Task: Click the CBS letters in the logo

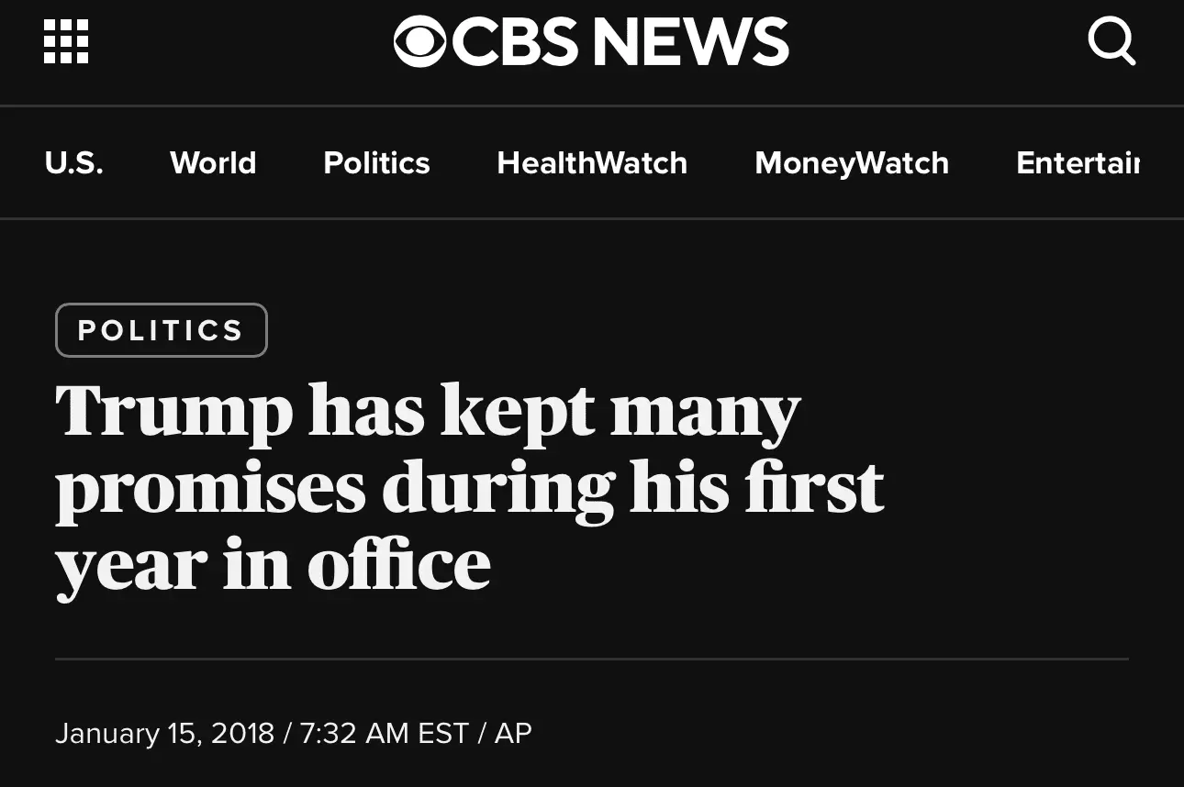Action: [x=516, y=42]
